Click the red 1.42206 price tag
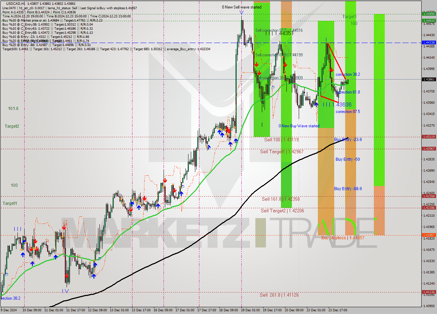Image resolution: width=437 pixels, height=314 pixels. click(x=429, y=208)
